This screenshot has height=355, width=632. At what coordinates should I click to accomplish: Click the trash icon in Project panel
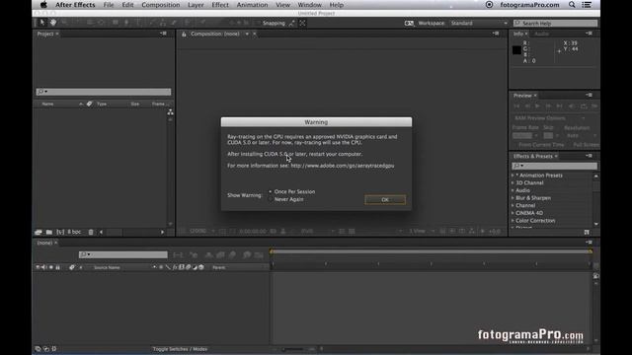[91, 233]
